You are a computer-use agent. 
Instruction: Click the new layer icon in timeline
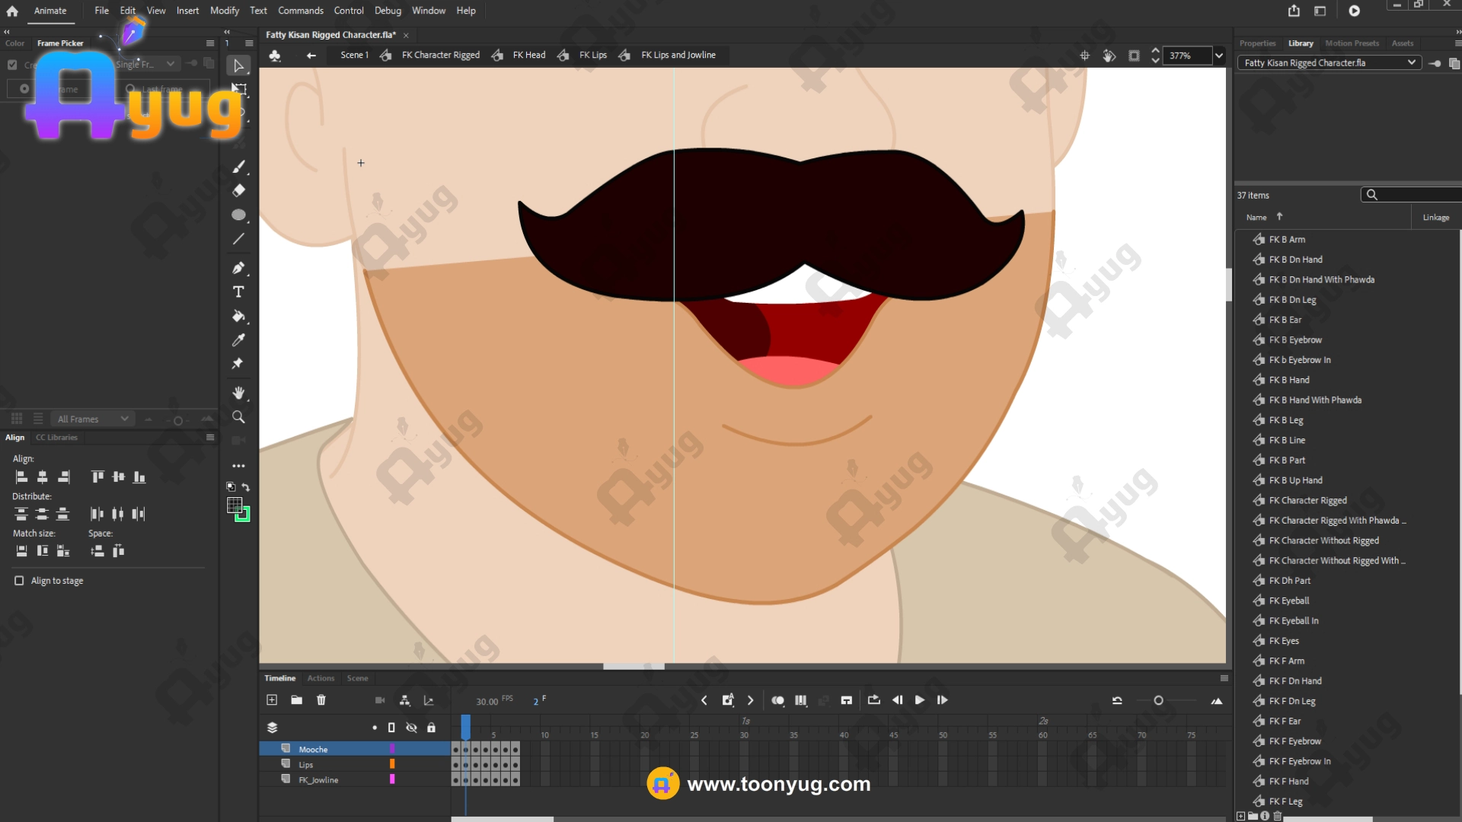tap(272, 700)
